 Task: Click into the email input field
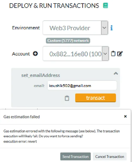tap(82, 85)
